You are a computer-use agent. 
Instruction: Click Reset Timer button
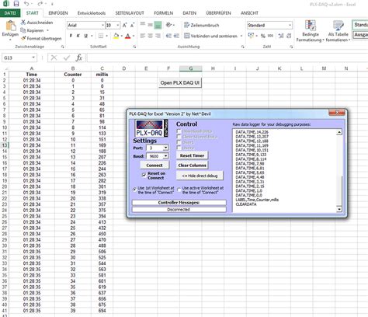(192, 155)
